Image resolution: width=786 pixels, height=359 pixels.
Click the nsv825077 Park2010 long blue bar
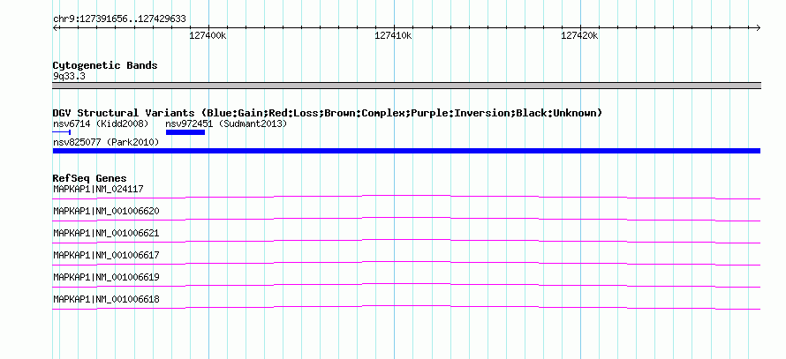click(406, 151)
